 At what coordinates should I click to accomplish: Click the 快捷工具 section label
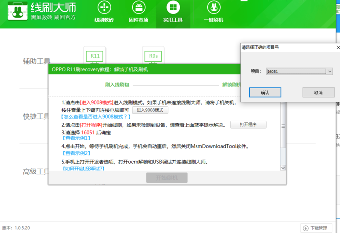(36, 116)
